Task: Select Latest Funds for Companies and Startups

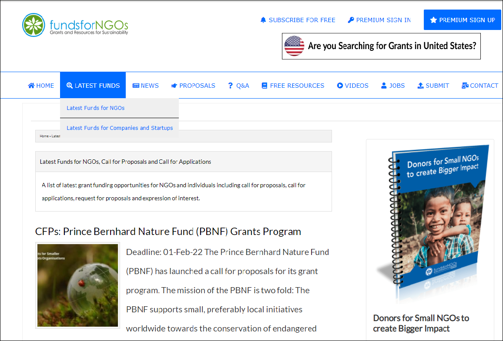Action: click(x=119, y=128)
